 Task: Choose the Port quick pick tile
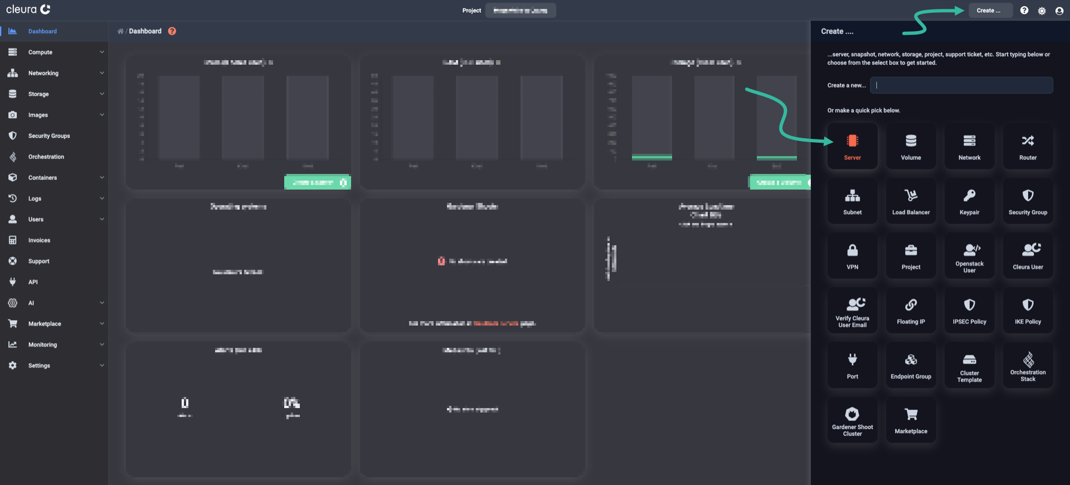[852, 365]
